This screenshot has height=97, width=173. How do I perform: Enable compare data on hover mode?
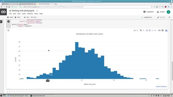tap(162, 30)
